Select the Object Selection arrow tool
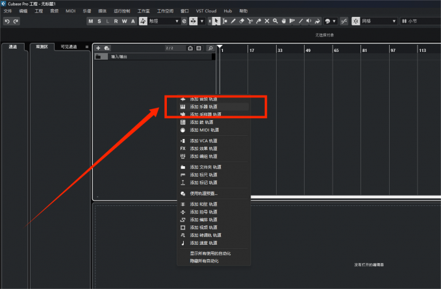Image resolution: width=441 pixels, height=289 pixels. point(216,21)
